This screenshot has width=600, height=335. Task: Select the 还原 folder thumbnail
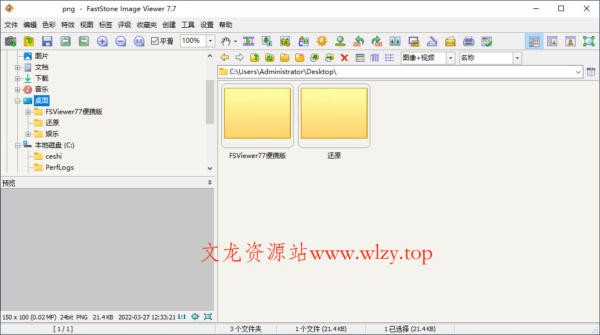pyautogui.click(x=334, y=115)
